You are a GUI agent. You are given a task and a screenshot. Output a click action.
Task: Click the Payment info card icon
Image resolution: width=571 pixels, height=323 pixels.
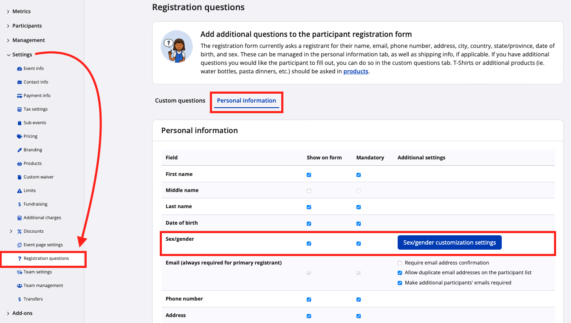(20, 96)
